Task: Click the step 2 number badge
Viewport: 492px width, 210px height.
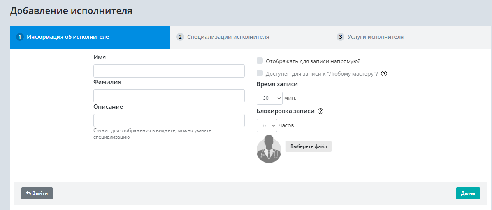Action: (180, 37)
